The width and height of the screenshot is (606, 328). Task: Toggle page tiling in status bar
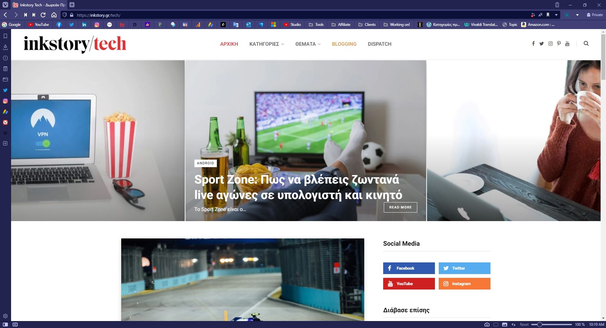click(496, 325)
